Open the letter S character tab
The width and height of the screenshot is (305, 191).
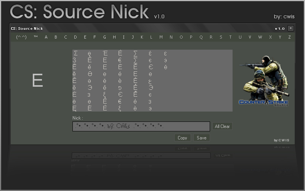[x=221, y=37]
